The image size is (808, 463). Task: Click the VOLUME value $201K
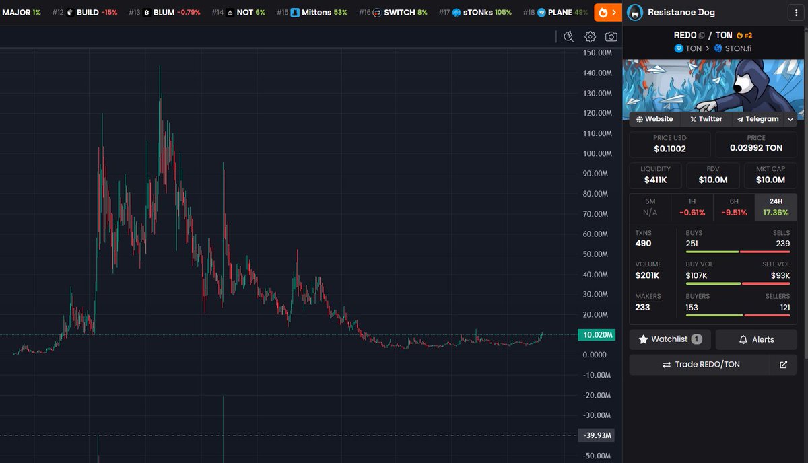(x=648, y=275)
